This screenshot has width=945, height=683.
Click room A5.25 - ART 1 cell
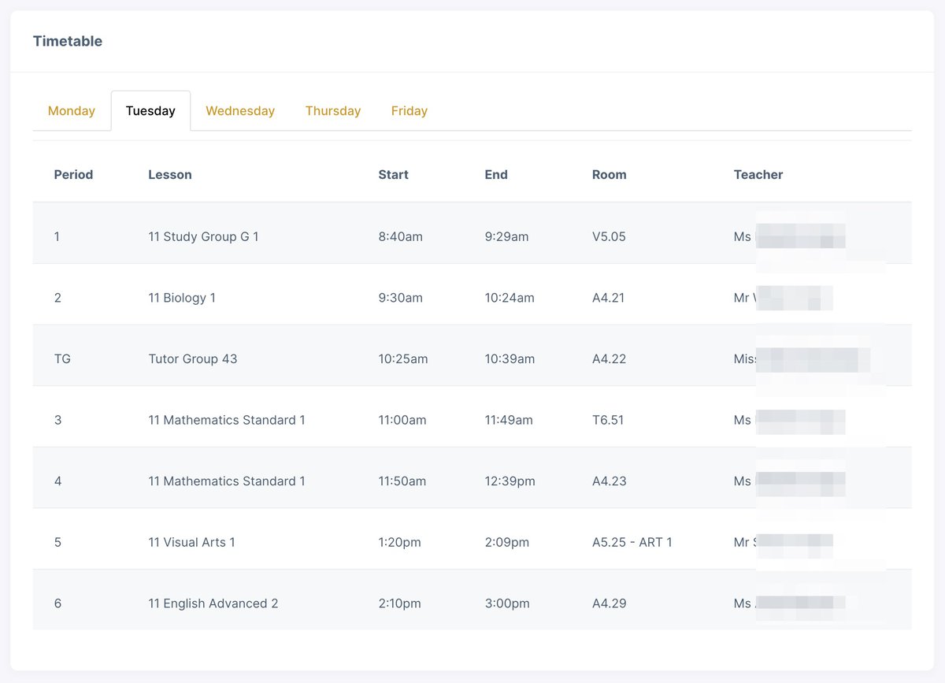coord(631,542)
